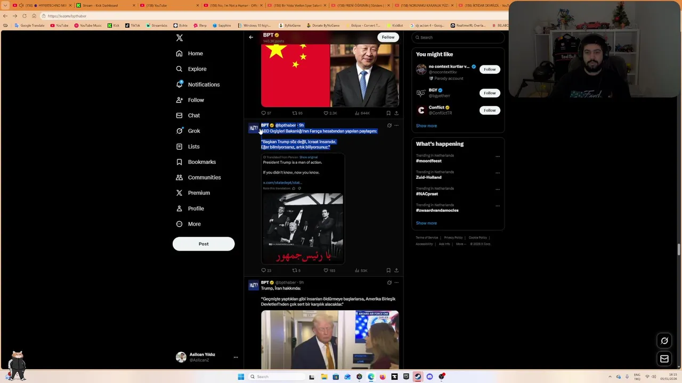Open the #moordfeest trending topic

point(429,161)
